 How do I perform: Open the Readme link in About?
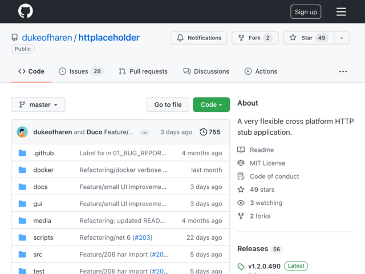click(x=262, y=150)
